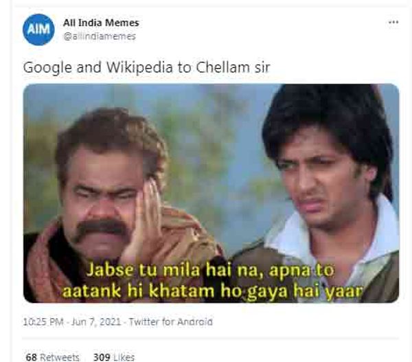The image size is (412, 362).
Task: Click the word Wikipedia in tweet
Action: point(139,68)
